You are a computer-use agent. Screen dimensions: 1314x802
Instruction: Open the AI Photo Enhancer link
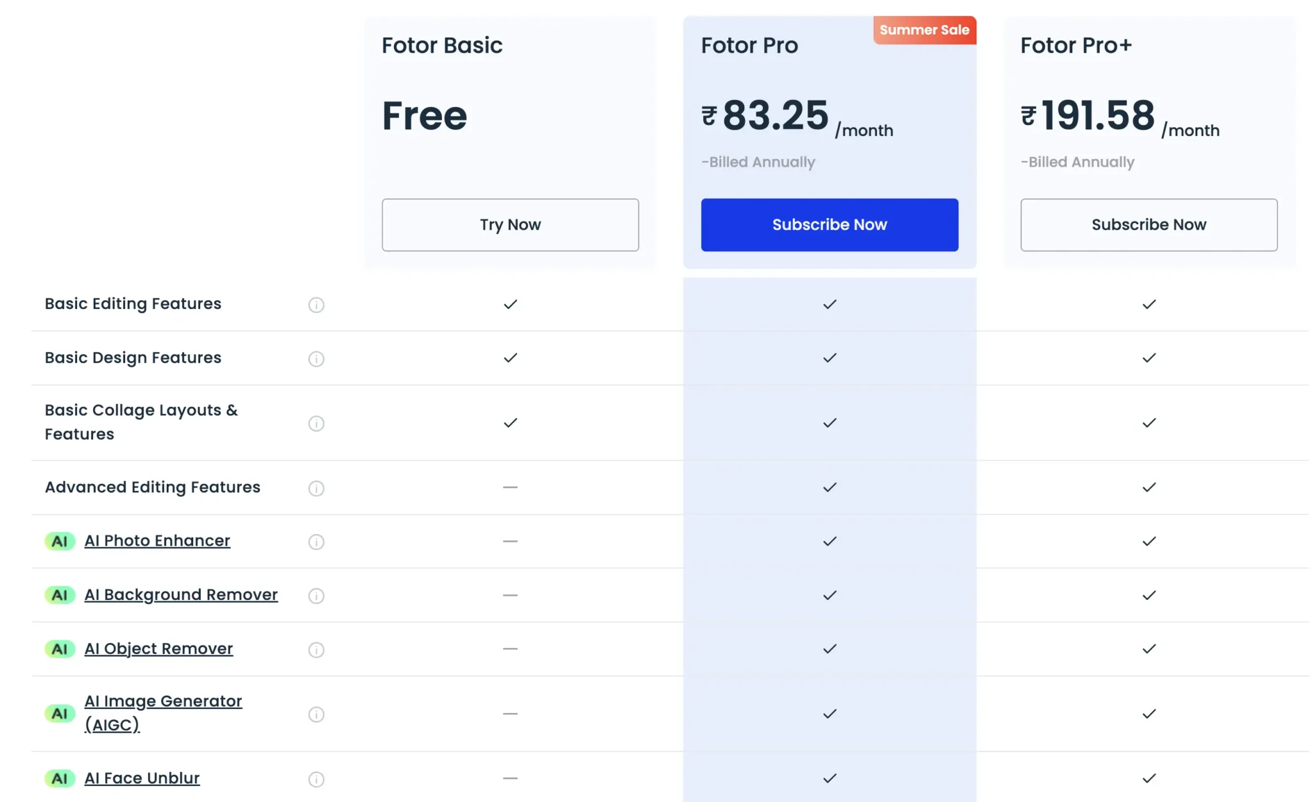click(157, 540)
